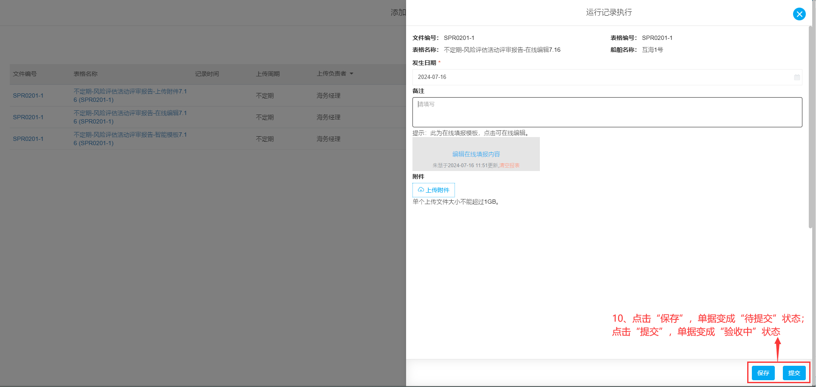Viewport: 816px width, 387px height.
Task: Click the 表格名称 column header
Action: coord(85,74)
